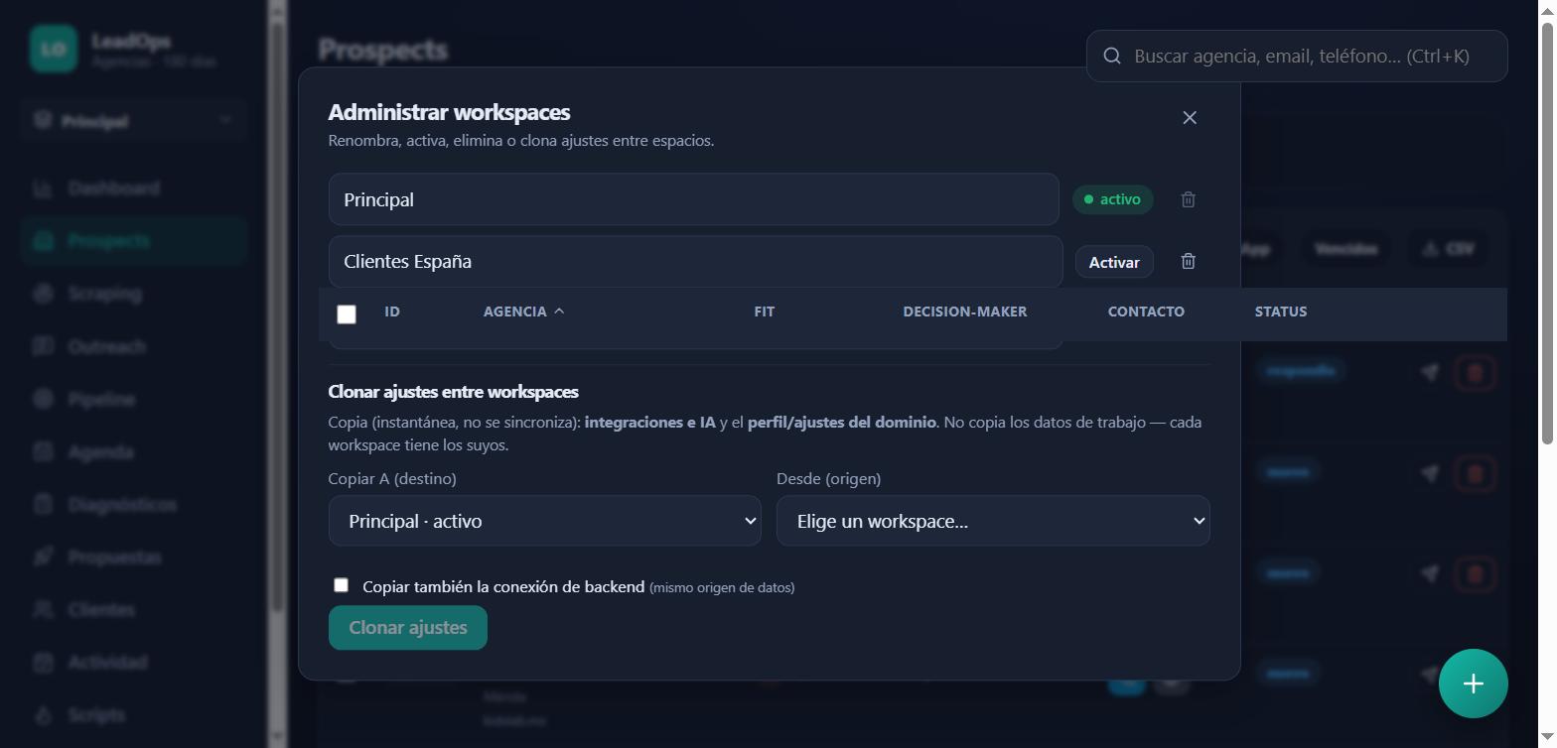
Task: Focus the Buscar agencia search box
Action: tap(1297, 56)
